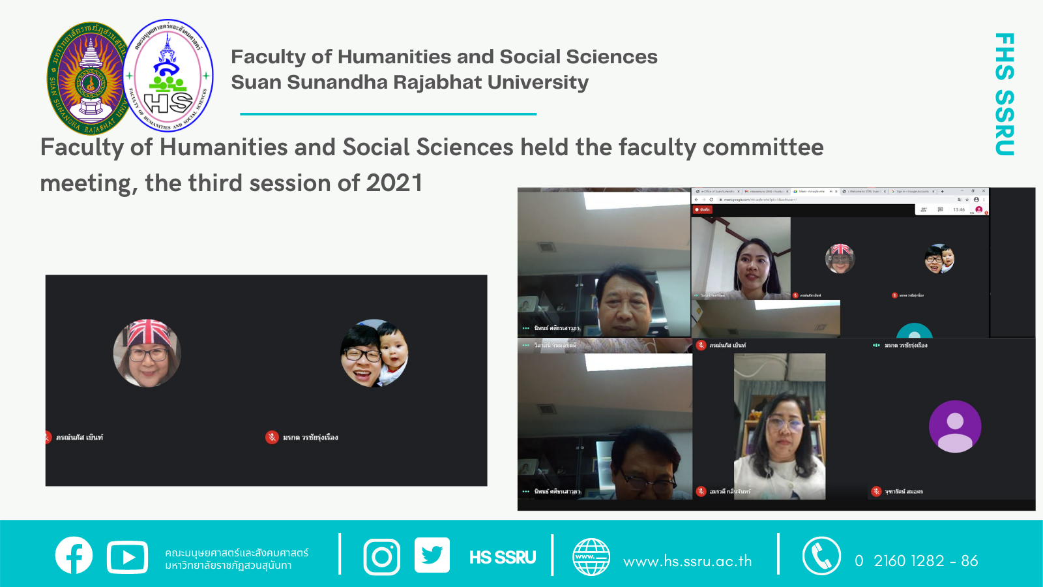Click the red recording indicator button

(703, 210)
